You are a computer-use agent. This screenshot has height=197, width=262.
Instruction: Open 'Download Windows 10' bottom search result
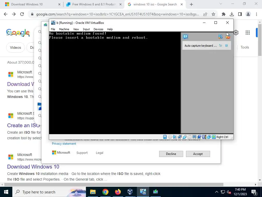click(x=33, y=167)
